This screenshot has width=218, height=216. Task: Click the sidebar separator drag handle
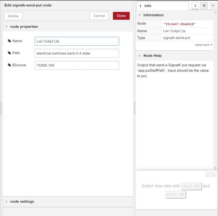[x=135, y=108]
